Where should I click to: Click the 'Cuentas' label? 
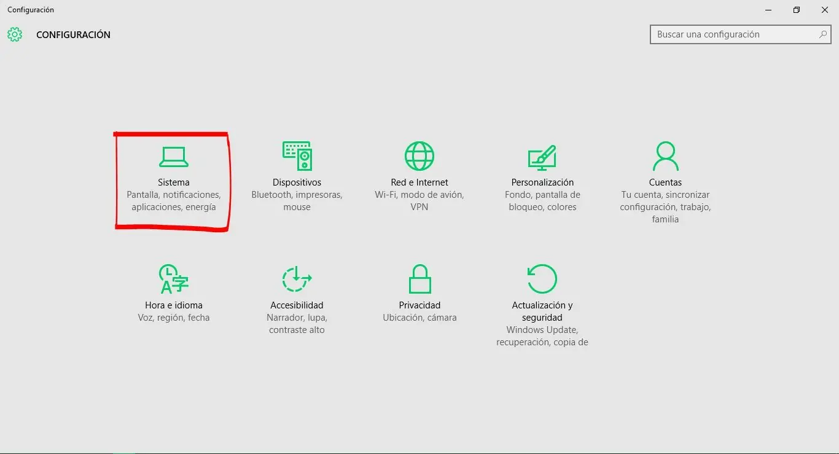665,182
